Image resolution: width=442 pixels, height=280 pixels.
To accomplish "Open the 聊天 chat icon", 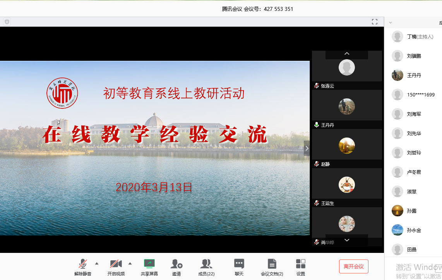I will pyautogui.click(x=239, y=264).
